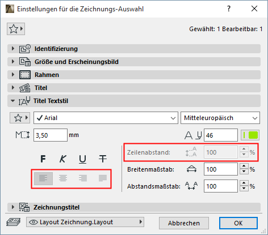The height and width of the screenshot is (235, 268).
Task: Close the settings dialog
Action: [x=254, y=8]
